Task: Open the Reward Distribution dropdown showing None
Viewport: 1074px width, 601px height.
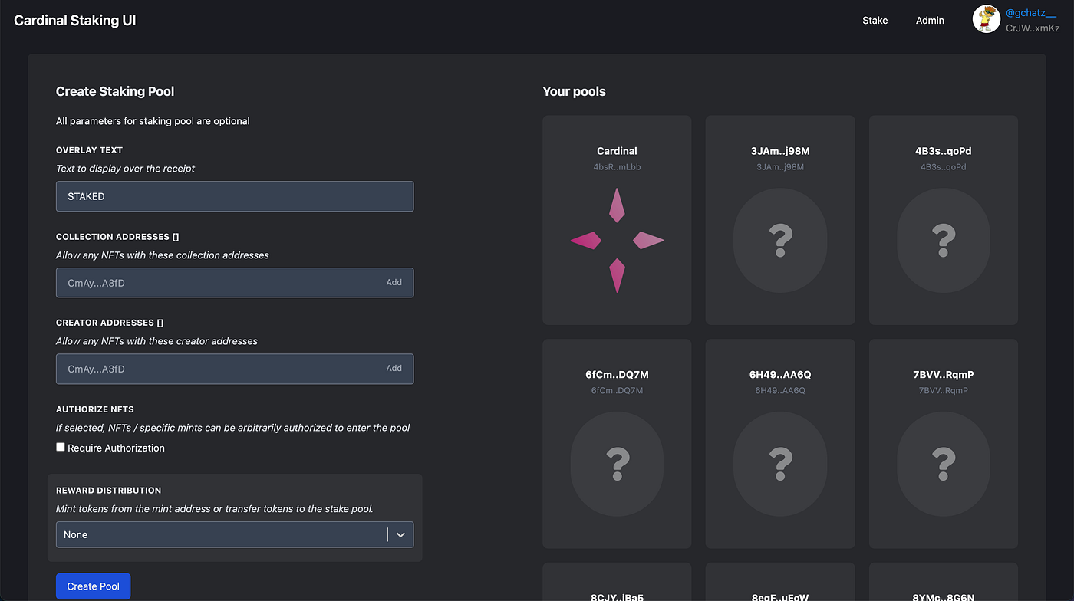Action: [x=235, y=534]
